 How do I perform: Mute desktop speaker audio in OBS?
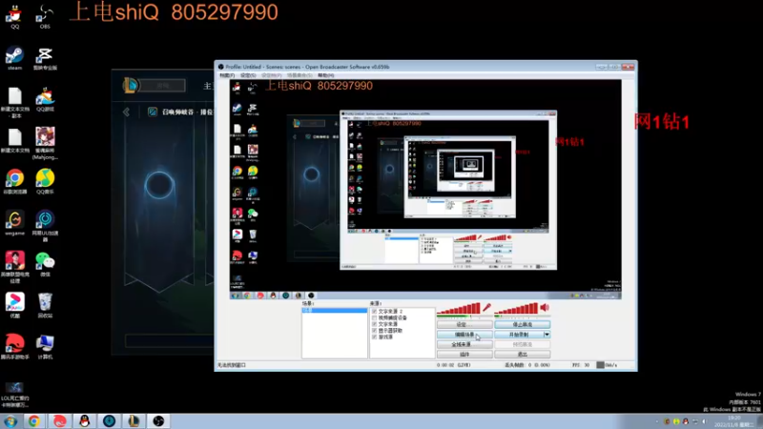545,307
